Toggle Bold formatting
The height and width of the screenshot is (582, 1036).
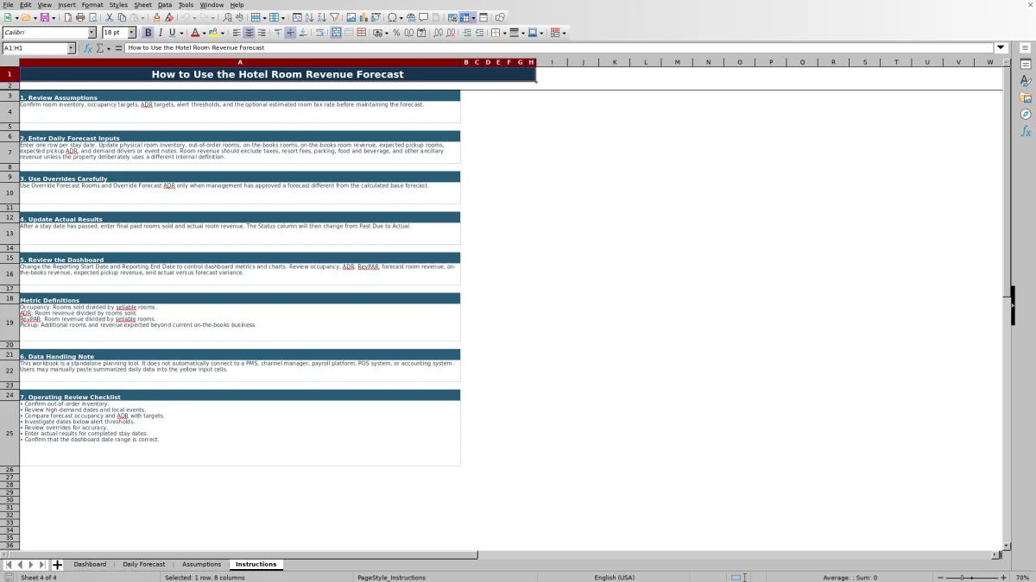pyautogui.click(x=148, y=33)
